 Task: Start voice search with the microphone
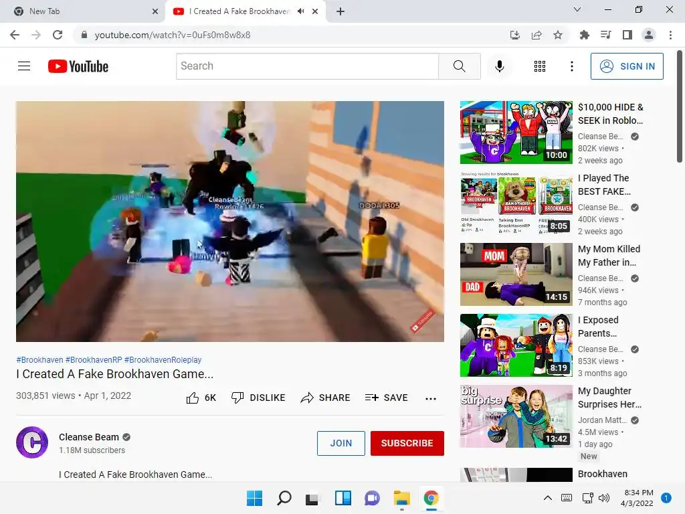coord(499,66)
